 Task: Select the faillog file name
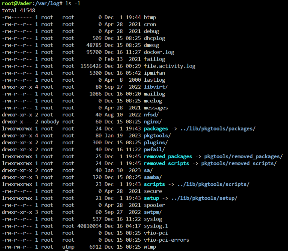[154, 59]
